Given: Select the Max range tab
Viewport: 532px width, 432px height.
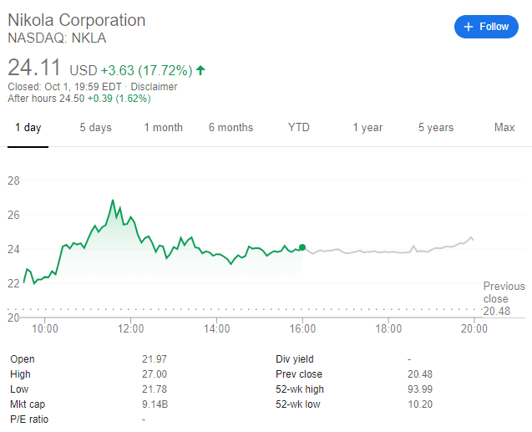Looking at the screenshot, I should pyautogui.click(x=504, y=127).
